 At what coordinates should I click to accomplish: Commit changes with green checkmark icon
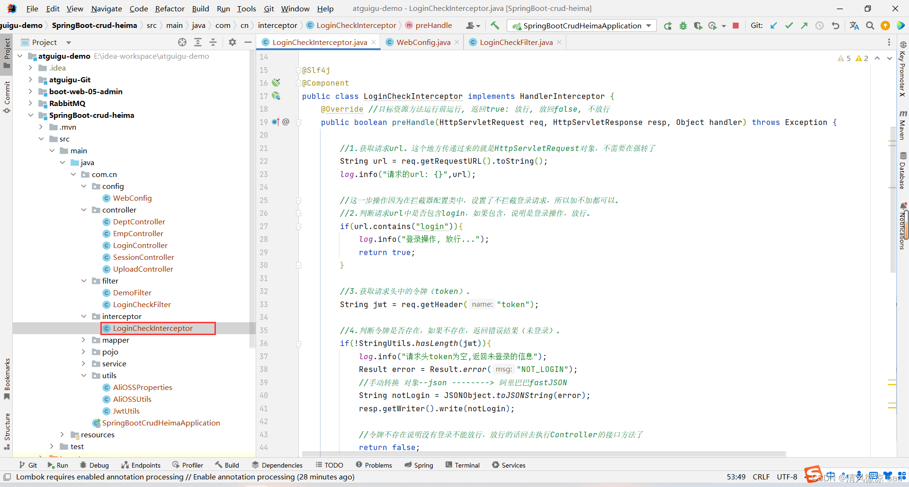coord(789,26)
